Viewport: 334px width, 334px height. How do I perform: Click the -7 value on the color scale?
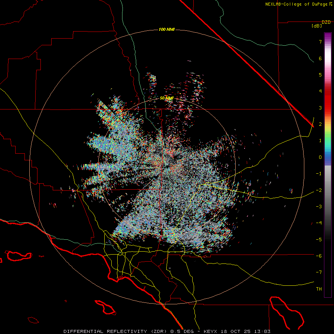point(319,272)
